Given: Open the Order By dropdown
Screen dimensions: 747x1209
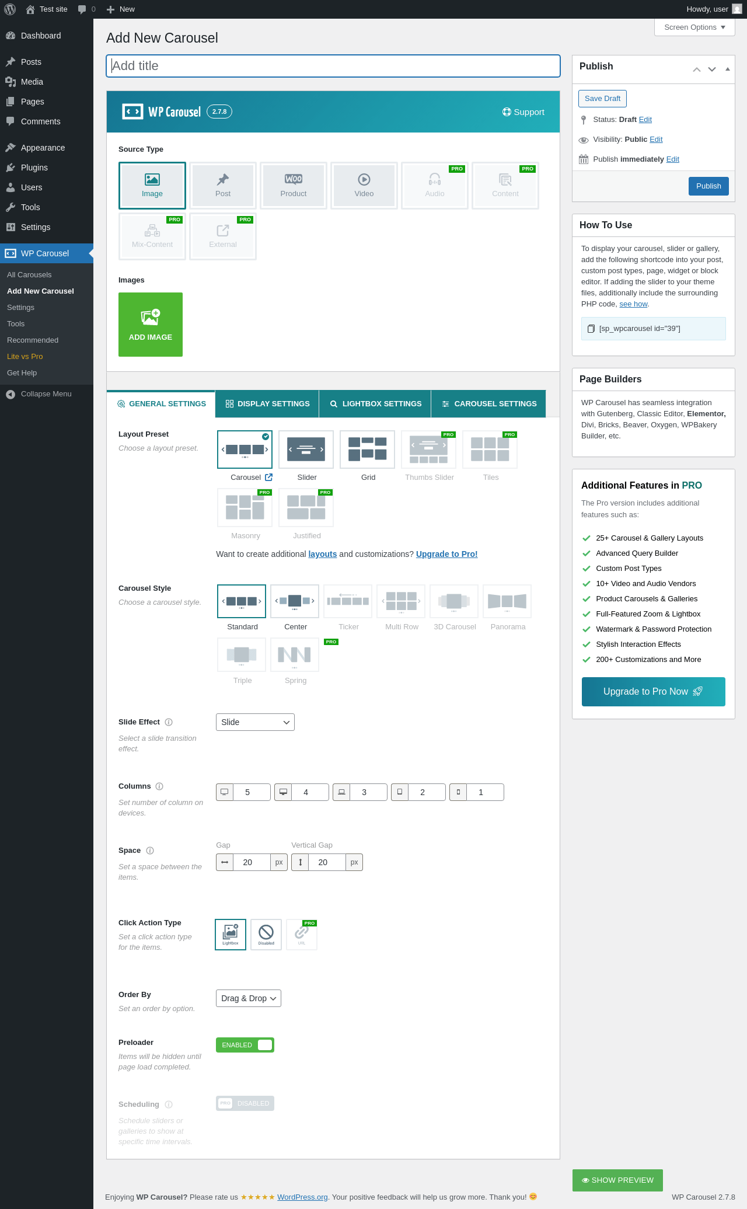Looking at the screenshot, I should coord(249,998).
